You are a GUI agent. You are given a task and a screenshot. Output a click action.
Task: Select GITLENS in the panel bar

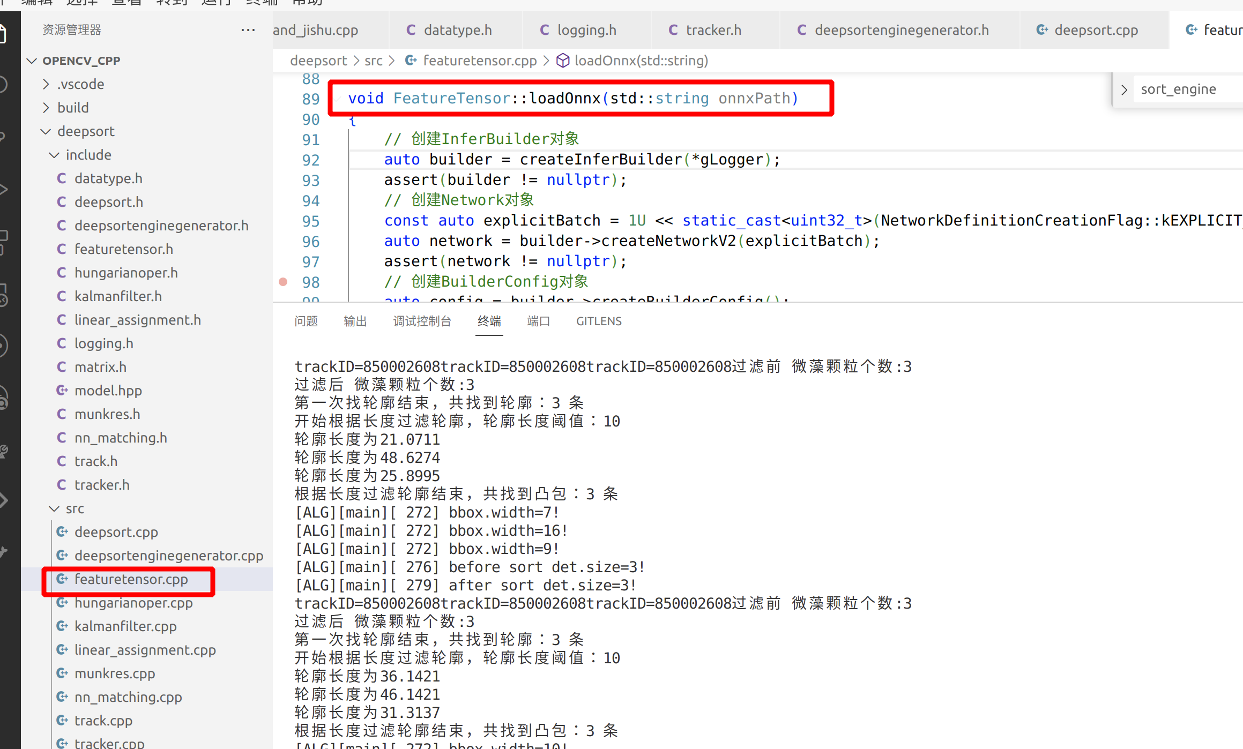[x=599, y=321]
